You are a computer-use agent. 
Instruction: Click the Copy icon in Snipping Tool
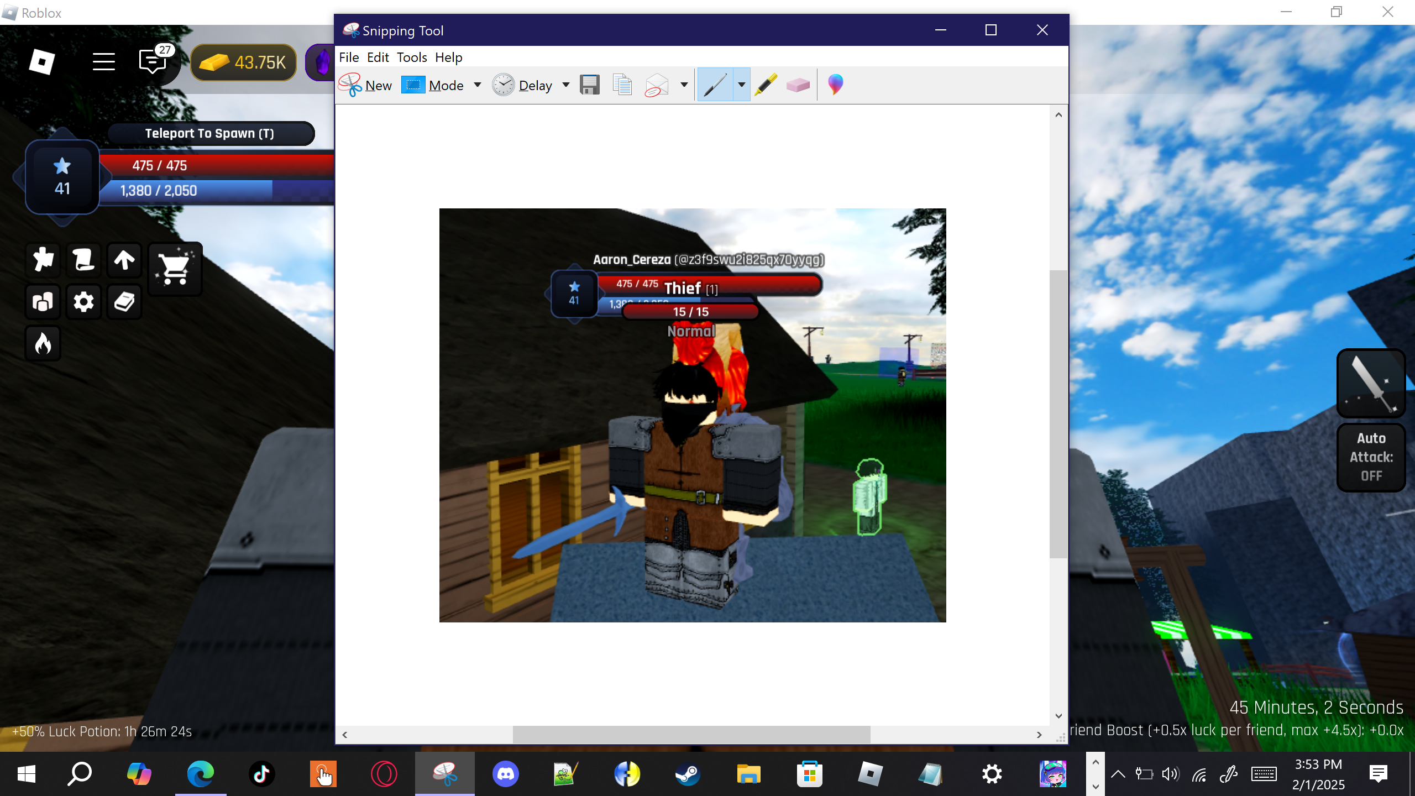tap(622, 85)
